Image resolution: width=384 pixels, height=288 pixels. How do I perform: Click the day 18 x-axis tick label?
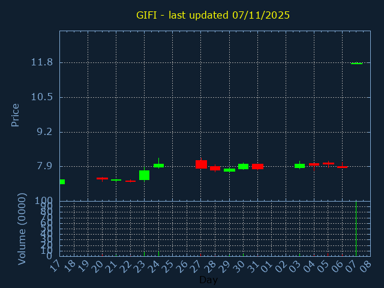[70, 266]
